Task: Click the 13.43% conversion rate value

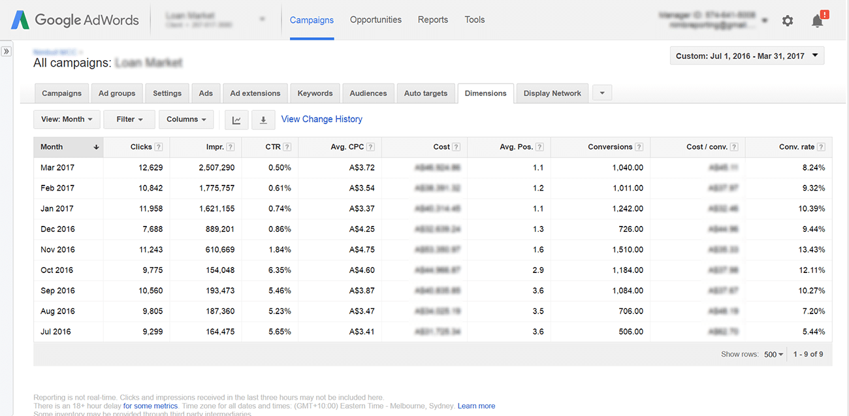Action: pyautogui.click(x=812, y=249)
